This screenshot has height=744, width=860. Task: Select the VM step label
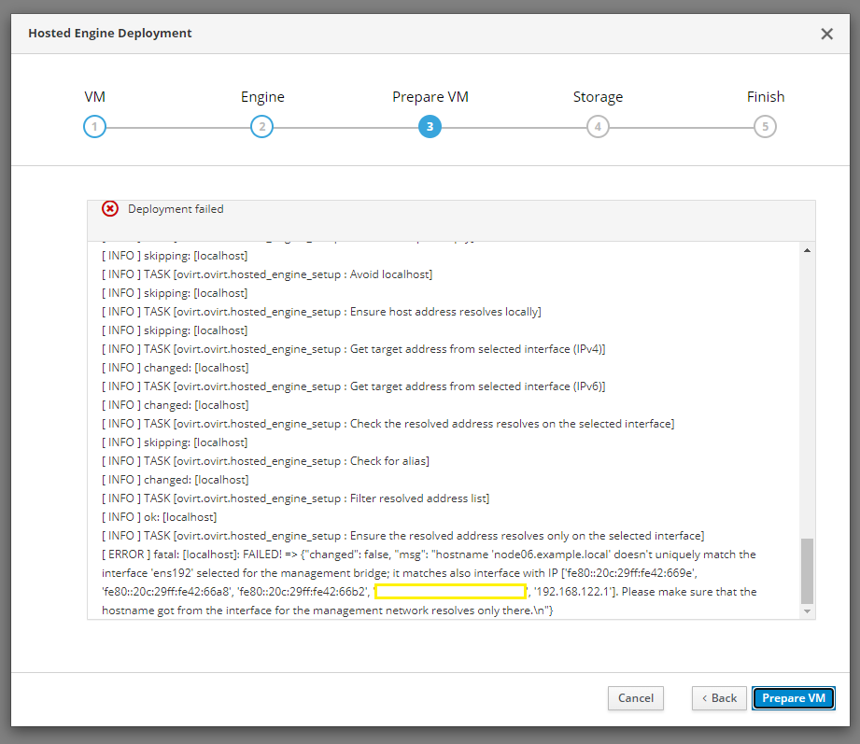[x=94, y=97]
